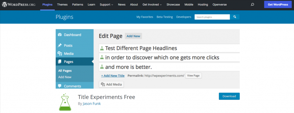Click the Posts pushpin icon

click(x=60, y=45)
